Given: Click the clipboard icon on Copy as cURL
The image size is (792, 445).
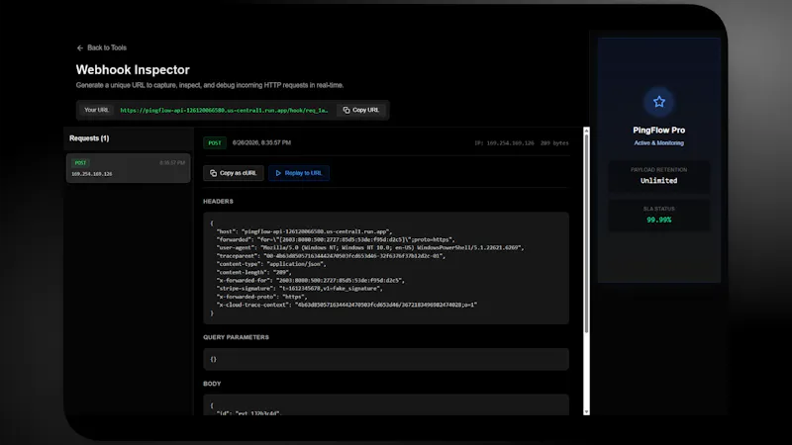Looking at the screenshot, I should pyautogui.click(x=213, y=173).
